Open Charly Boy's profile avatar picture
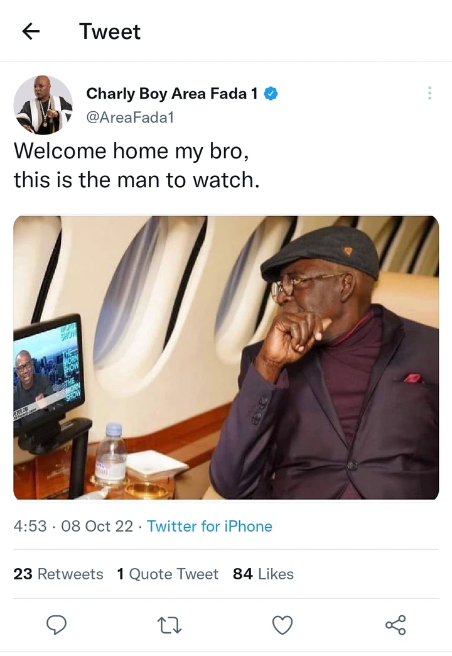 [43, 105]
